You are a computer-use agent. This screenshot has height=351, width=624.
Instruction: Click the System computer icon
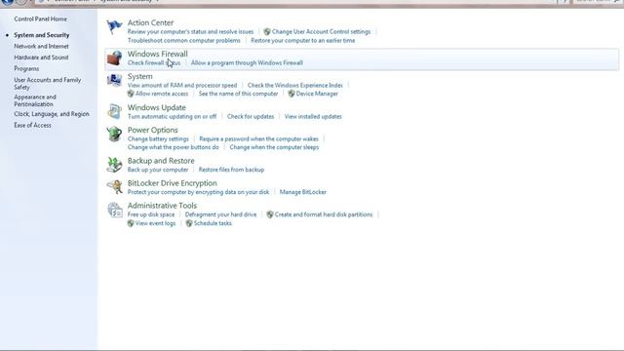tap(114, 80)
